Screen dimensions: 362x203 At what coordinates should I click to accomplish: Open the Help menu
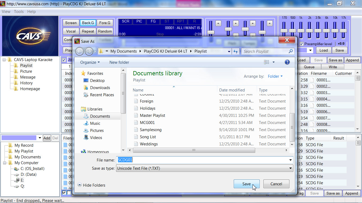[32, 12]
